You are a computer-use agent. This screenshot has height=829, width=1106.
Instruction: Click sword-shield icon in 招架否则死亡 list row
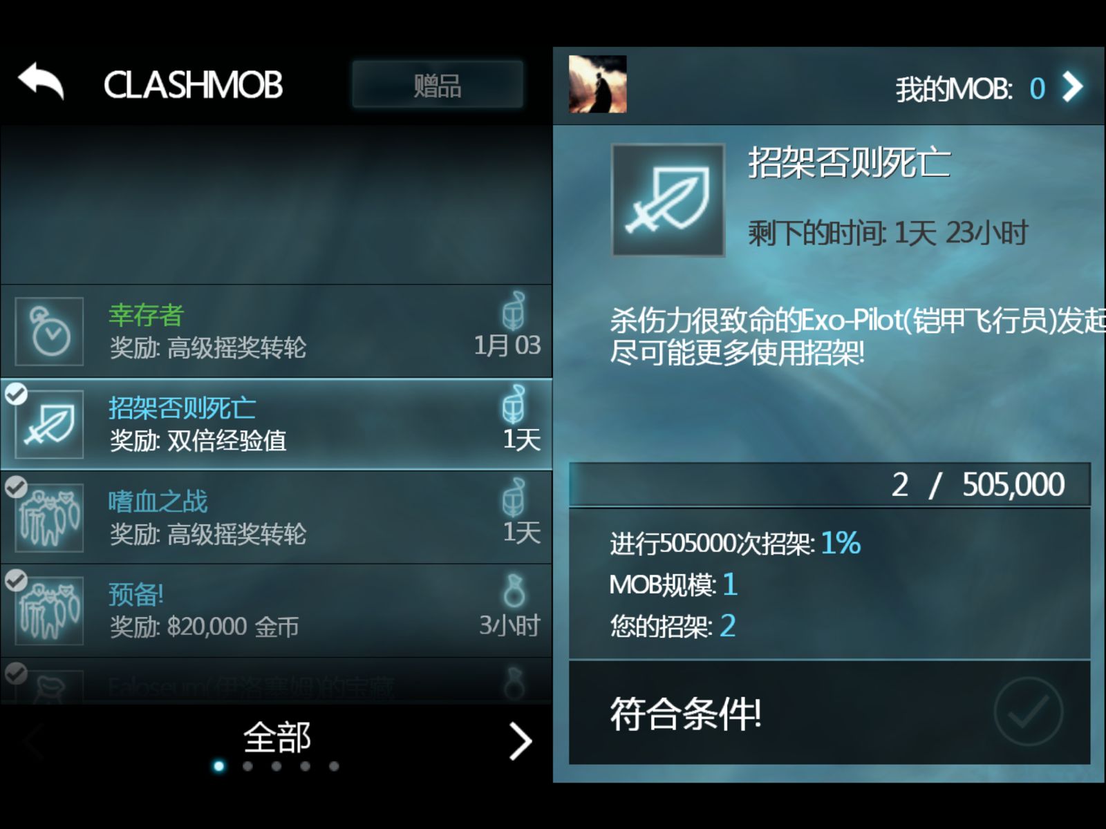[49, 424]
